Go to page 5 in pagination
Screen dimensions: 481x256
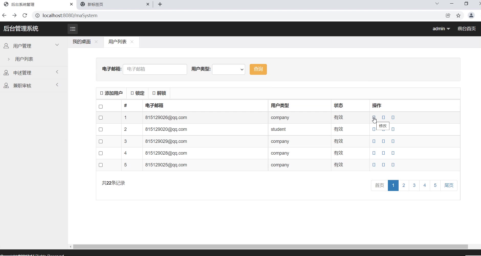click(435, 185)
